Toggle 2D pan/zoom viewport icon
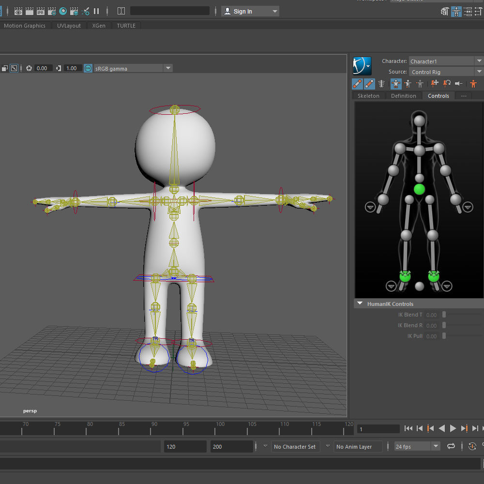This screenshot has width=484, height=484. coord(14,68)
